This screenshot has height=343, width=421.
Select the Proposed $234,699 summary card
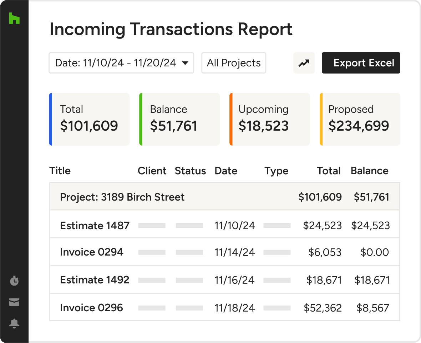[x=360, y=119]
